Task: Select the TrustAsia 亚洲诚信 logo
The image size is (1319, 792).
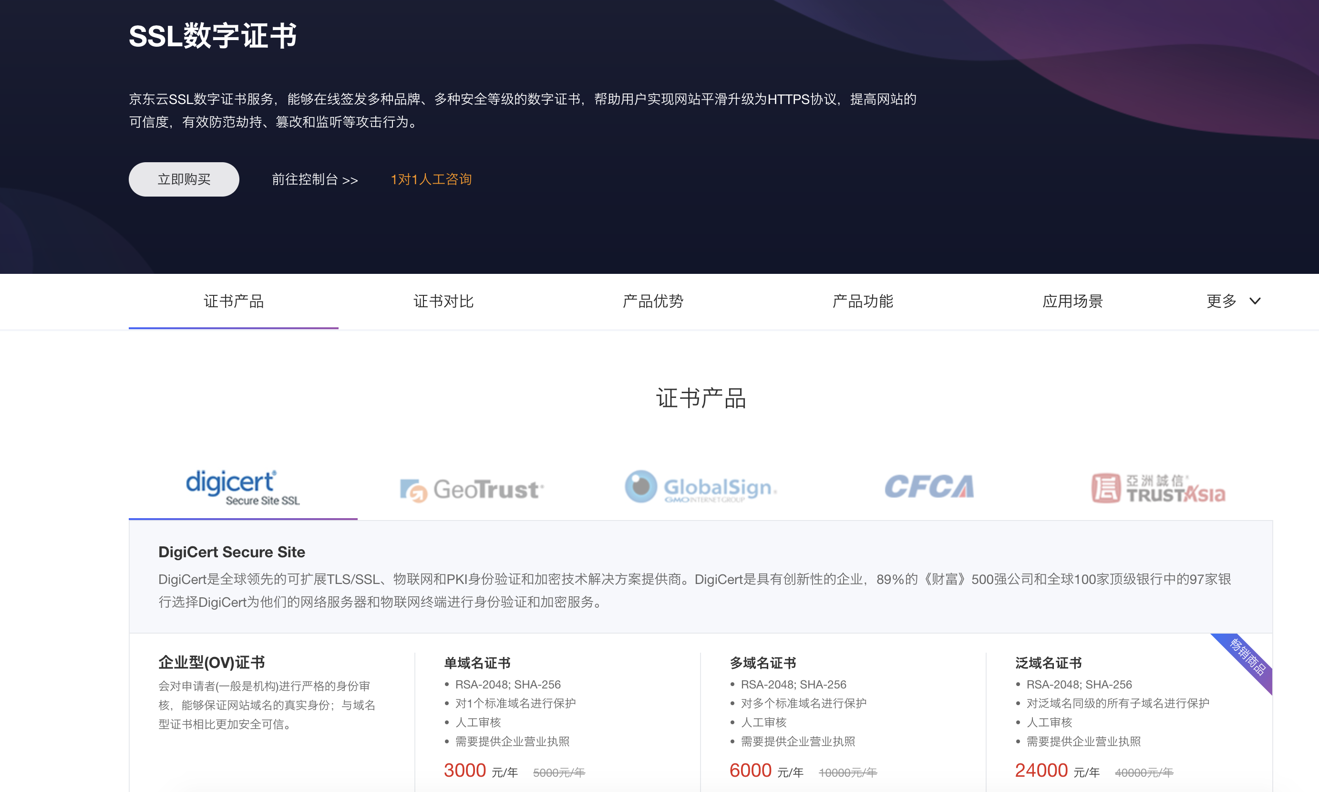Action: (x=1158, y=489)
